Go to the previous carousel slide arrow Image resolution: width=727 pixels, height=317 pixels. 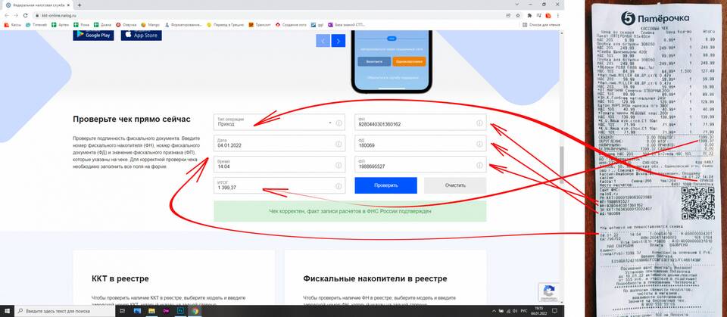pos(323,41)
